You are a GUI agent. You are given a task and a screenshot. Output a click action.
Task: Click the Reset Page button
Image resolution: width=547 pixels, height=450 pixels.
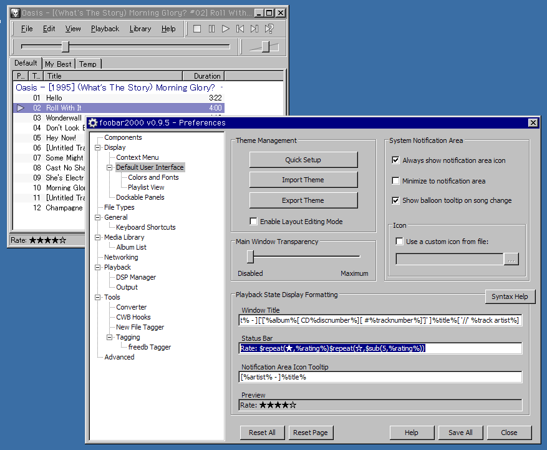[x=311, y=433]
